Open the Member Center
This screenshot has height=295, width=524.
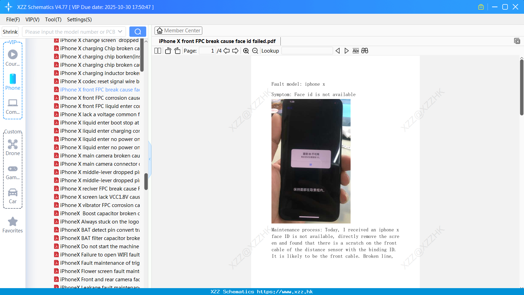(178, 31)
